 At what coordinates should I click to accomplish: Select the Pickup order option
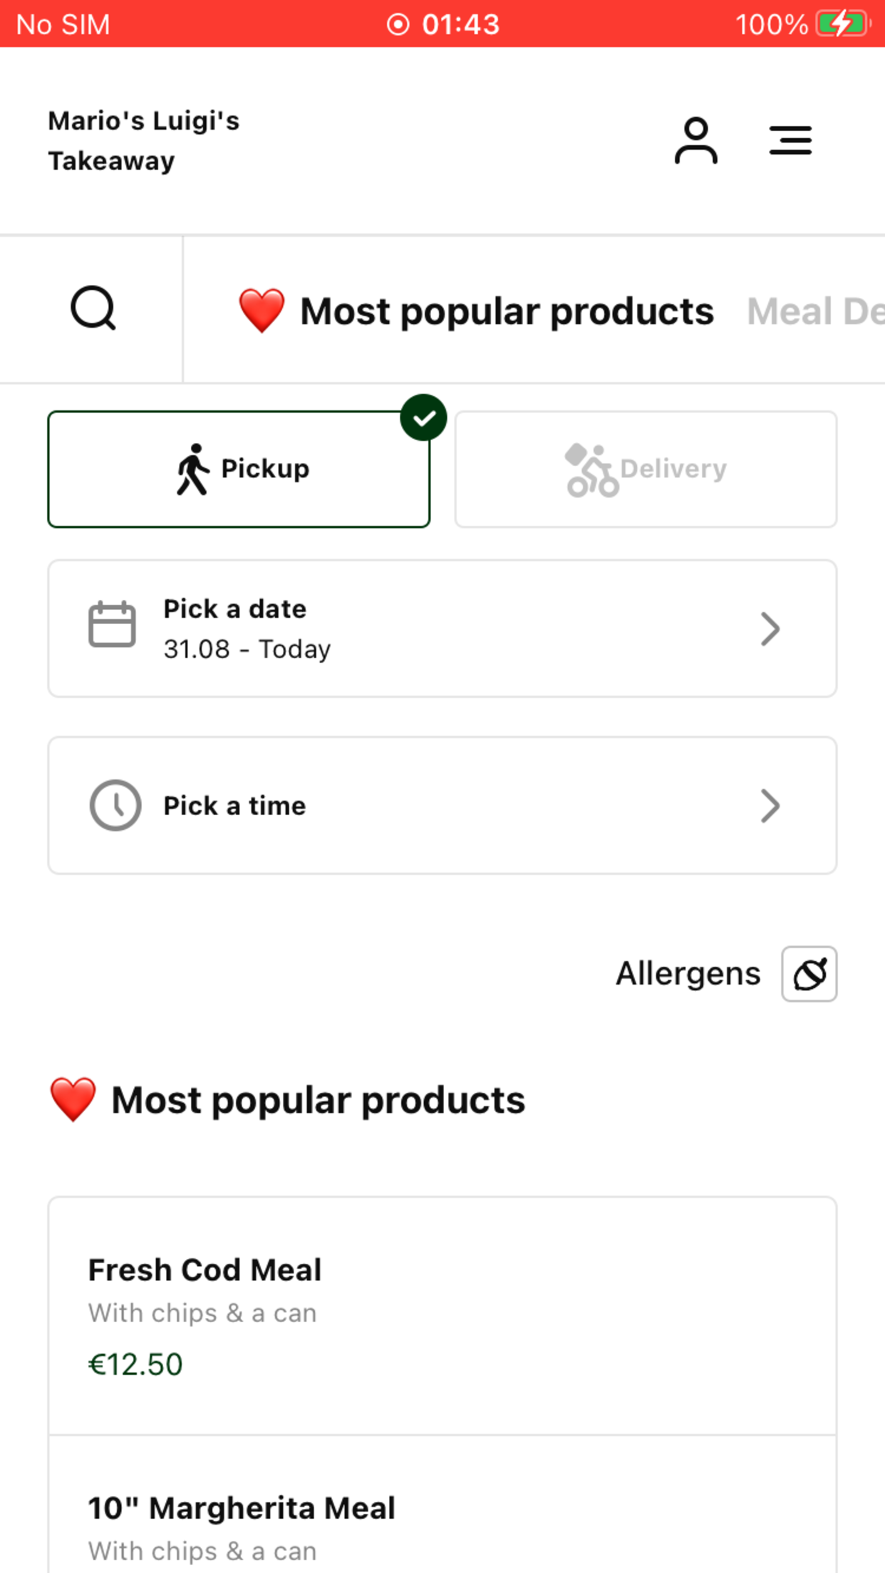(239, 469)
